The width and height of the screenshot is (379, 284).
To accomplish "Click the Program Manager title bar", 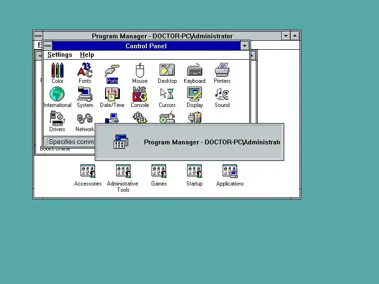I will coord(162,36).
